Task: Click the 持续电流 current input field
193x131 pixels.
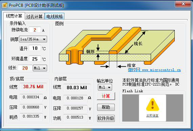Action: click(x=35, y=30)
